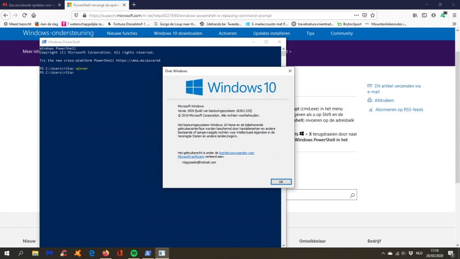The image size is (460, 259).
Task: Open a new tab with the plus button
Action: pyautogui.click(x=134, y=5)
